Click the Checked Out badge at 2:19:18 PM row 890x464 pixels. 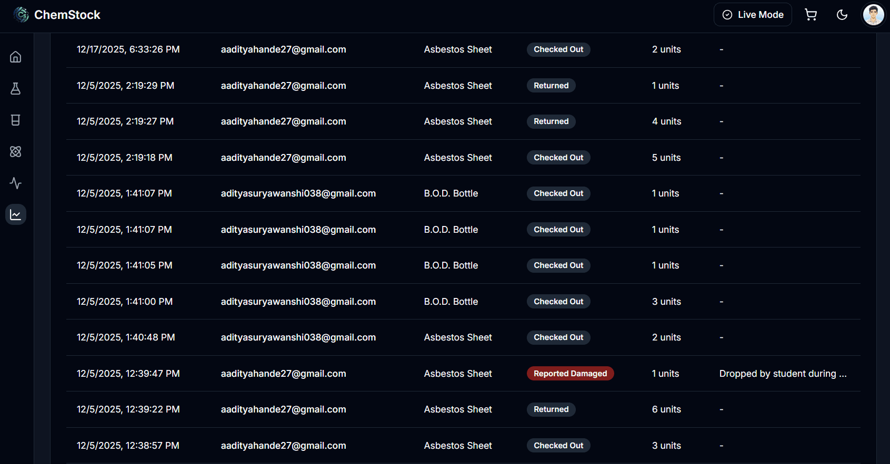click(x=558, y=158)
